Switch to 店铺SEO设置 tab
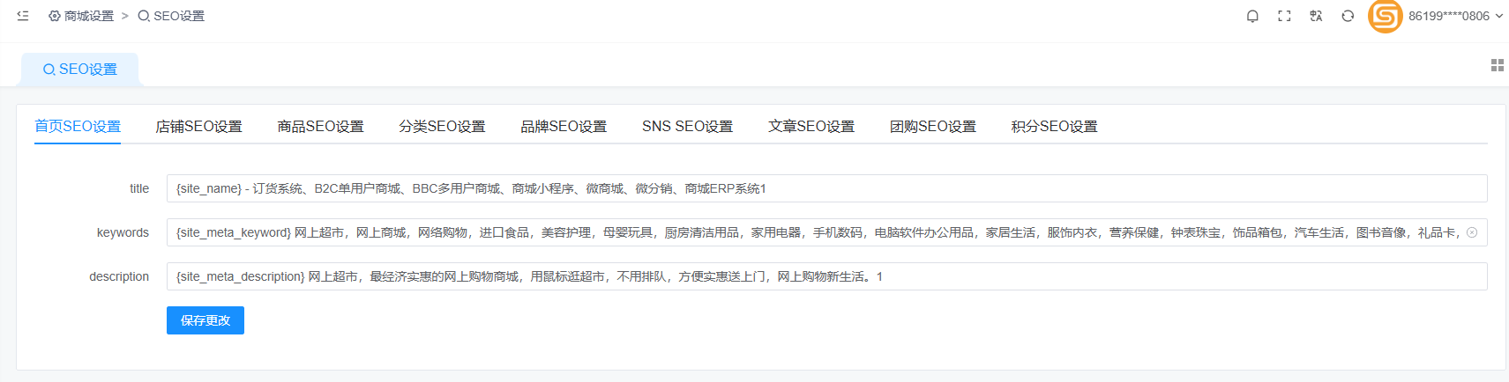Screen dimensions: 1509x382 (198, 127)
